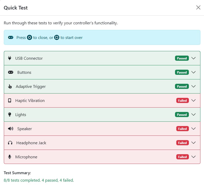The image size is (204, 187).
Task: Click the Microphone icon
Action: click(10, 157)
